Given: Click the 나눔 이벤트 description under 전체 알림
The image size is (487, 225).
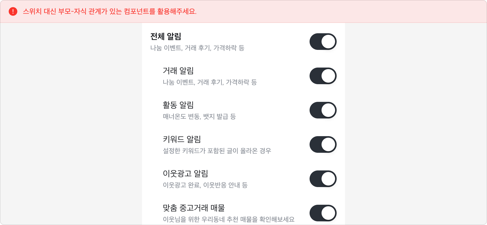Looking at the screenshot, I should point(197,48).
